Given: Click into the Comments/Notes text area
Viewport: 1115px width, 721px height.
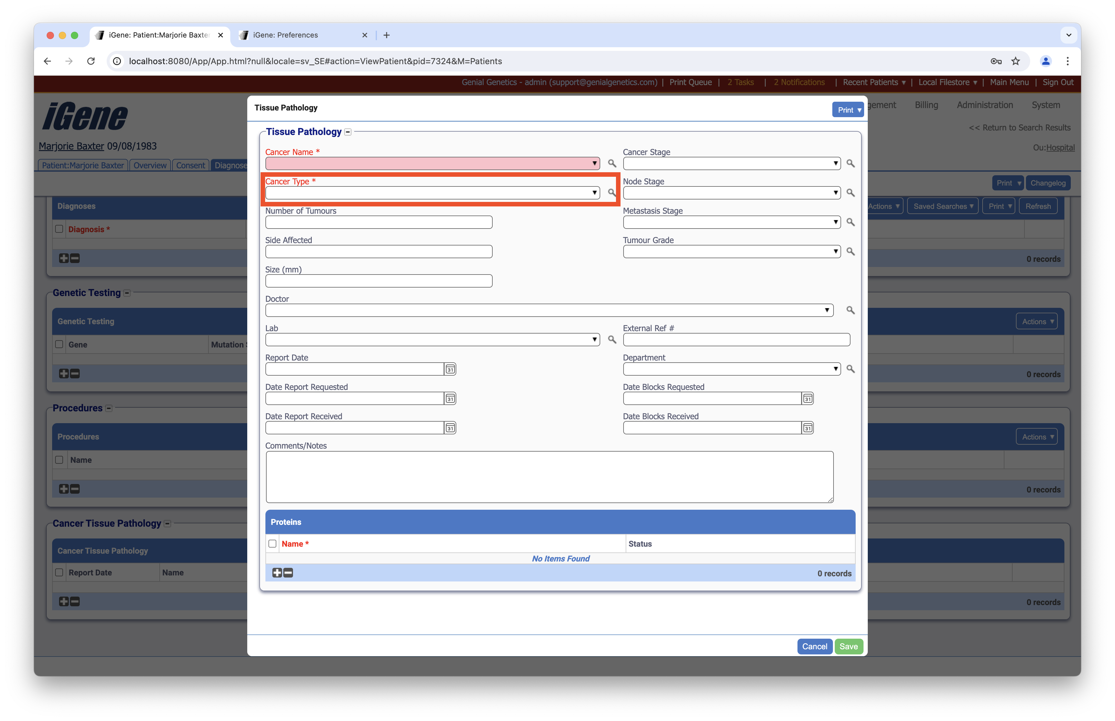Looking at the screenshot, I should pos(549,477).
